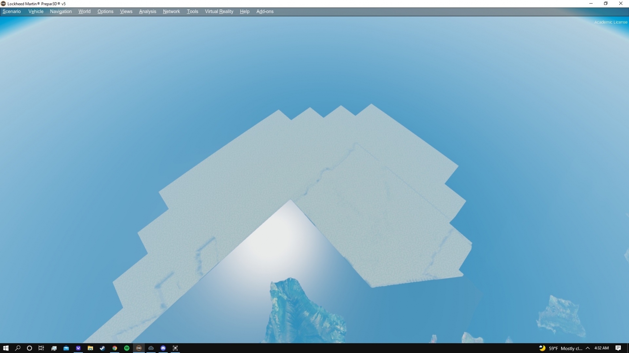Screen dimensions: 629x353
Task: Open the Scenario menu
Action: 12,12
